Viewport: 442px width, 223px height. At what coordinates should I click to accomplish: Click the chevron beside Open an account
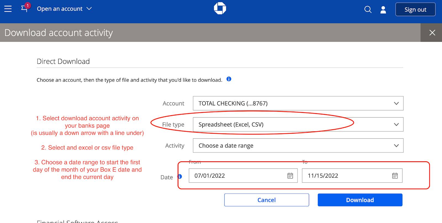click(x=89, y=9)
